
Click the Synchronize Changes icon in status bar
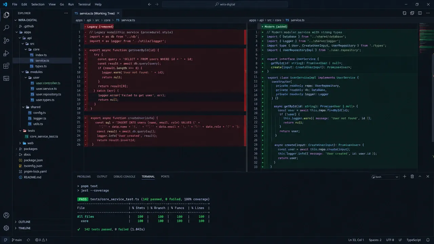28,240
